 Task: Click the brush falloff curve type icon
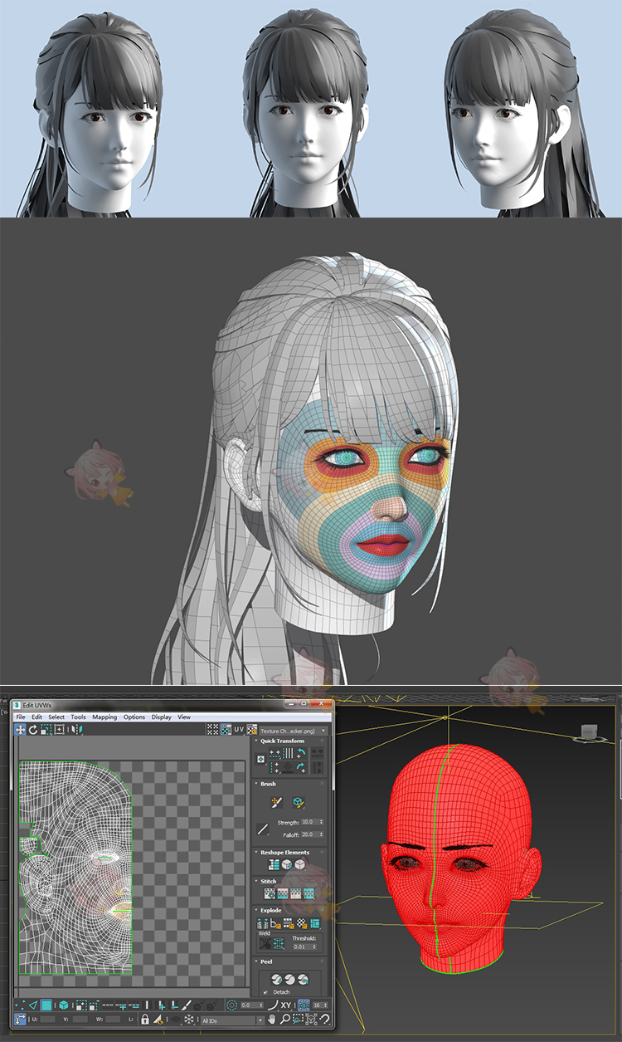coord(263,829)
